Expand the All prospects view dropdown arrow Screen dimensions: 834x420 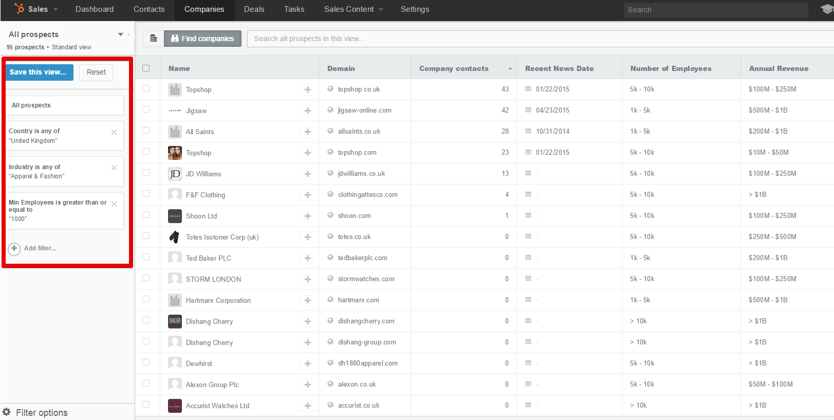[120, 34]
